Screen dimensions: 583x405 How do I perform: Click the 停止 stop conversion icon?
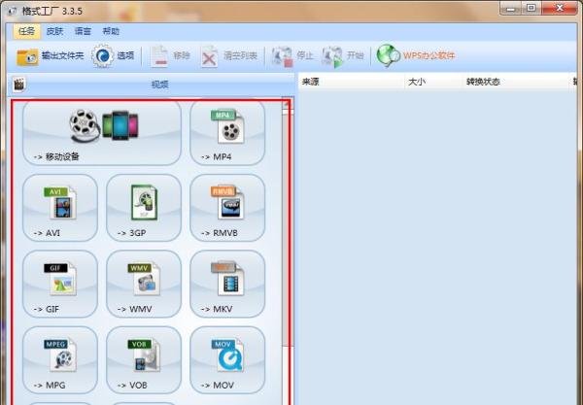(282, 56)
